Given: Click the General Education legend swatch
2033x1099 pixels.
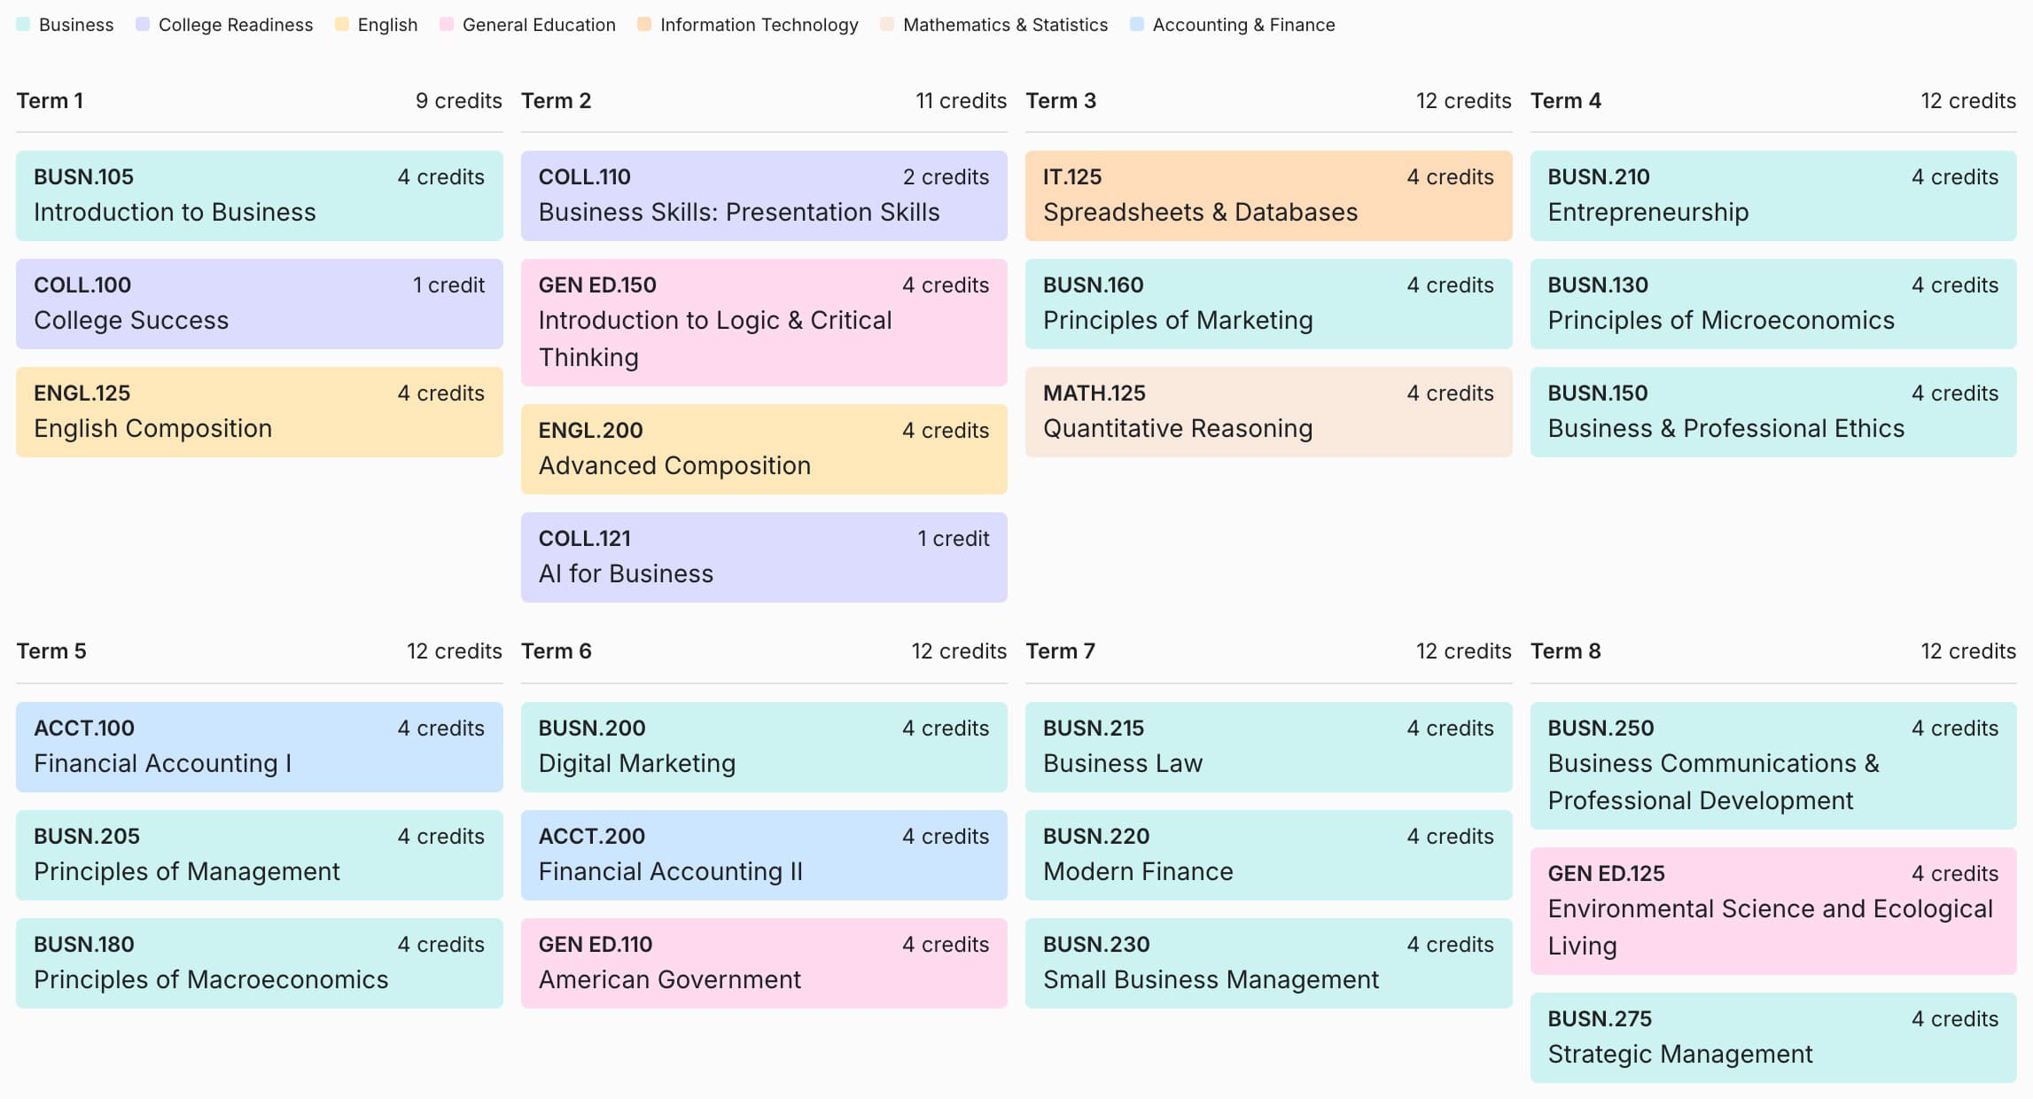Looking at the screenshot, I should 447,25.
